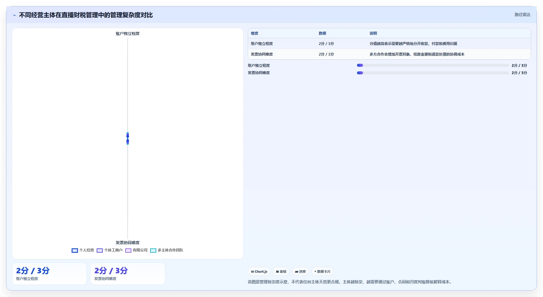Open the 发票协同难度 data card
Viewport: 543px width, 297px height.
click(128, 274)
